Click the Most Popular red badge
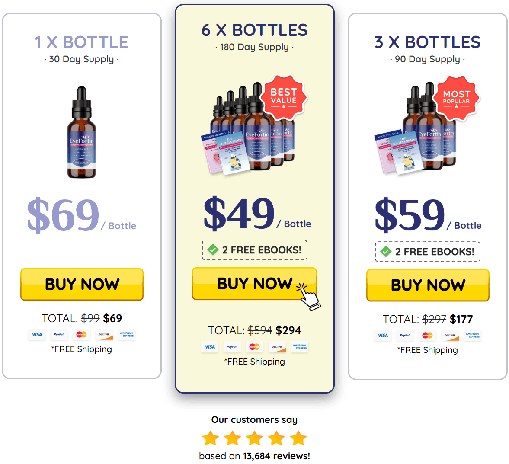This screenshot has height=464, width=509. [x=456, y=98]
